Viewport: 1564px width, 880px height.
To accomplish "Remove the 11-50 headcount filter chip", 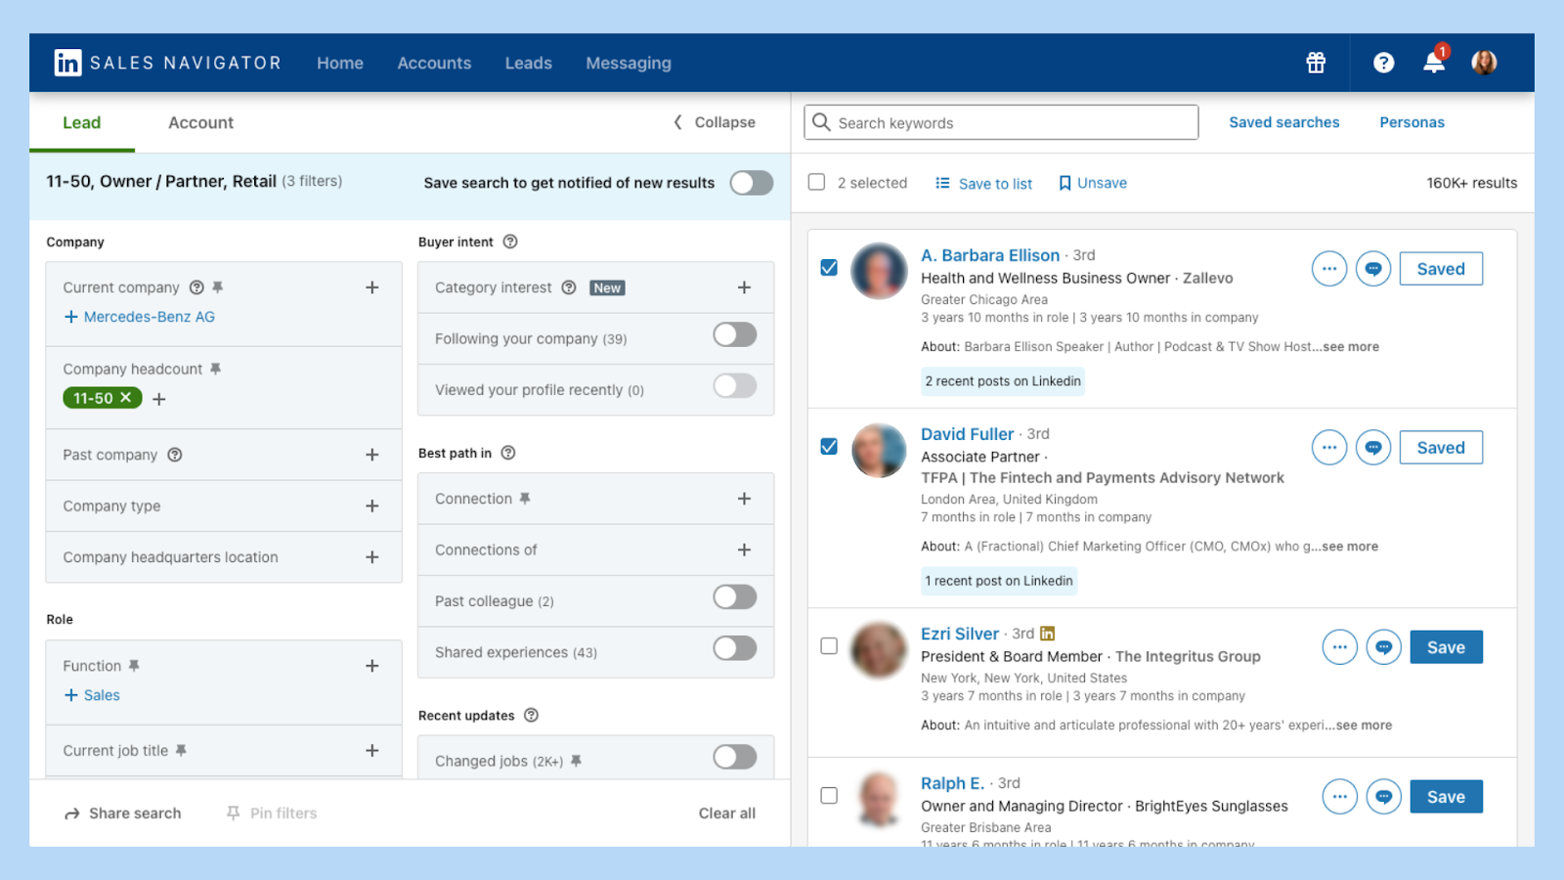I will [126, 398].
